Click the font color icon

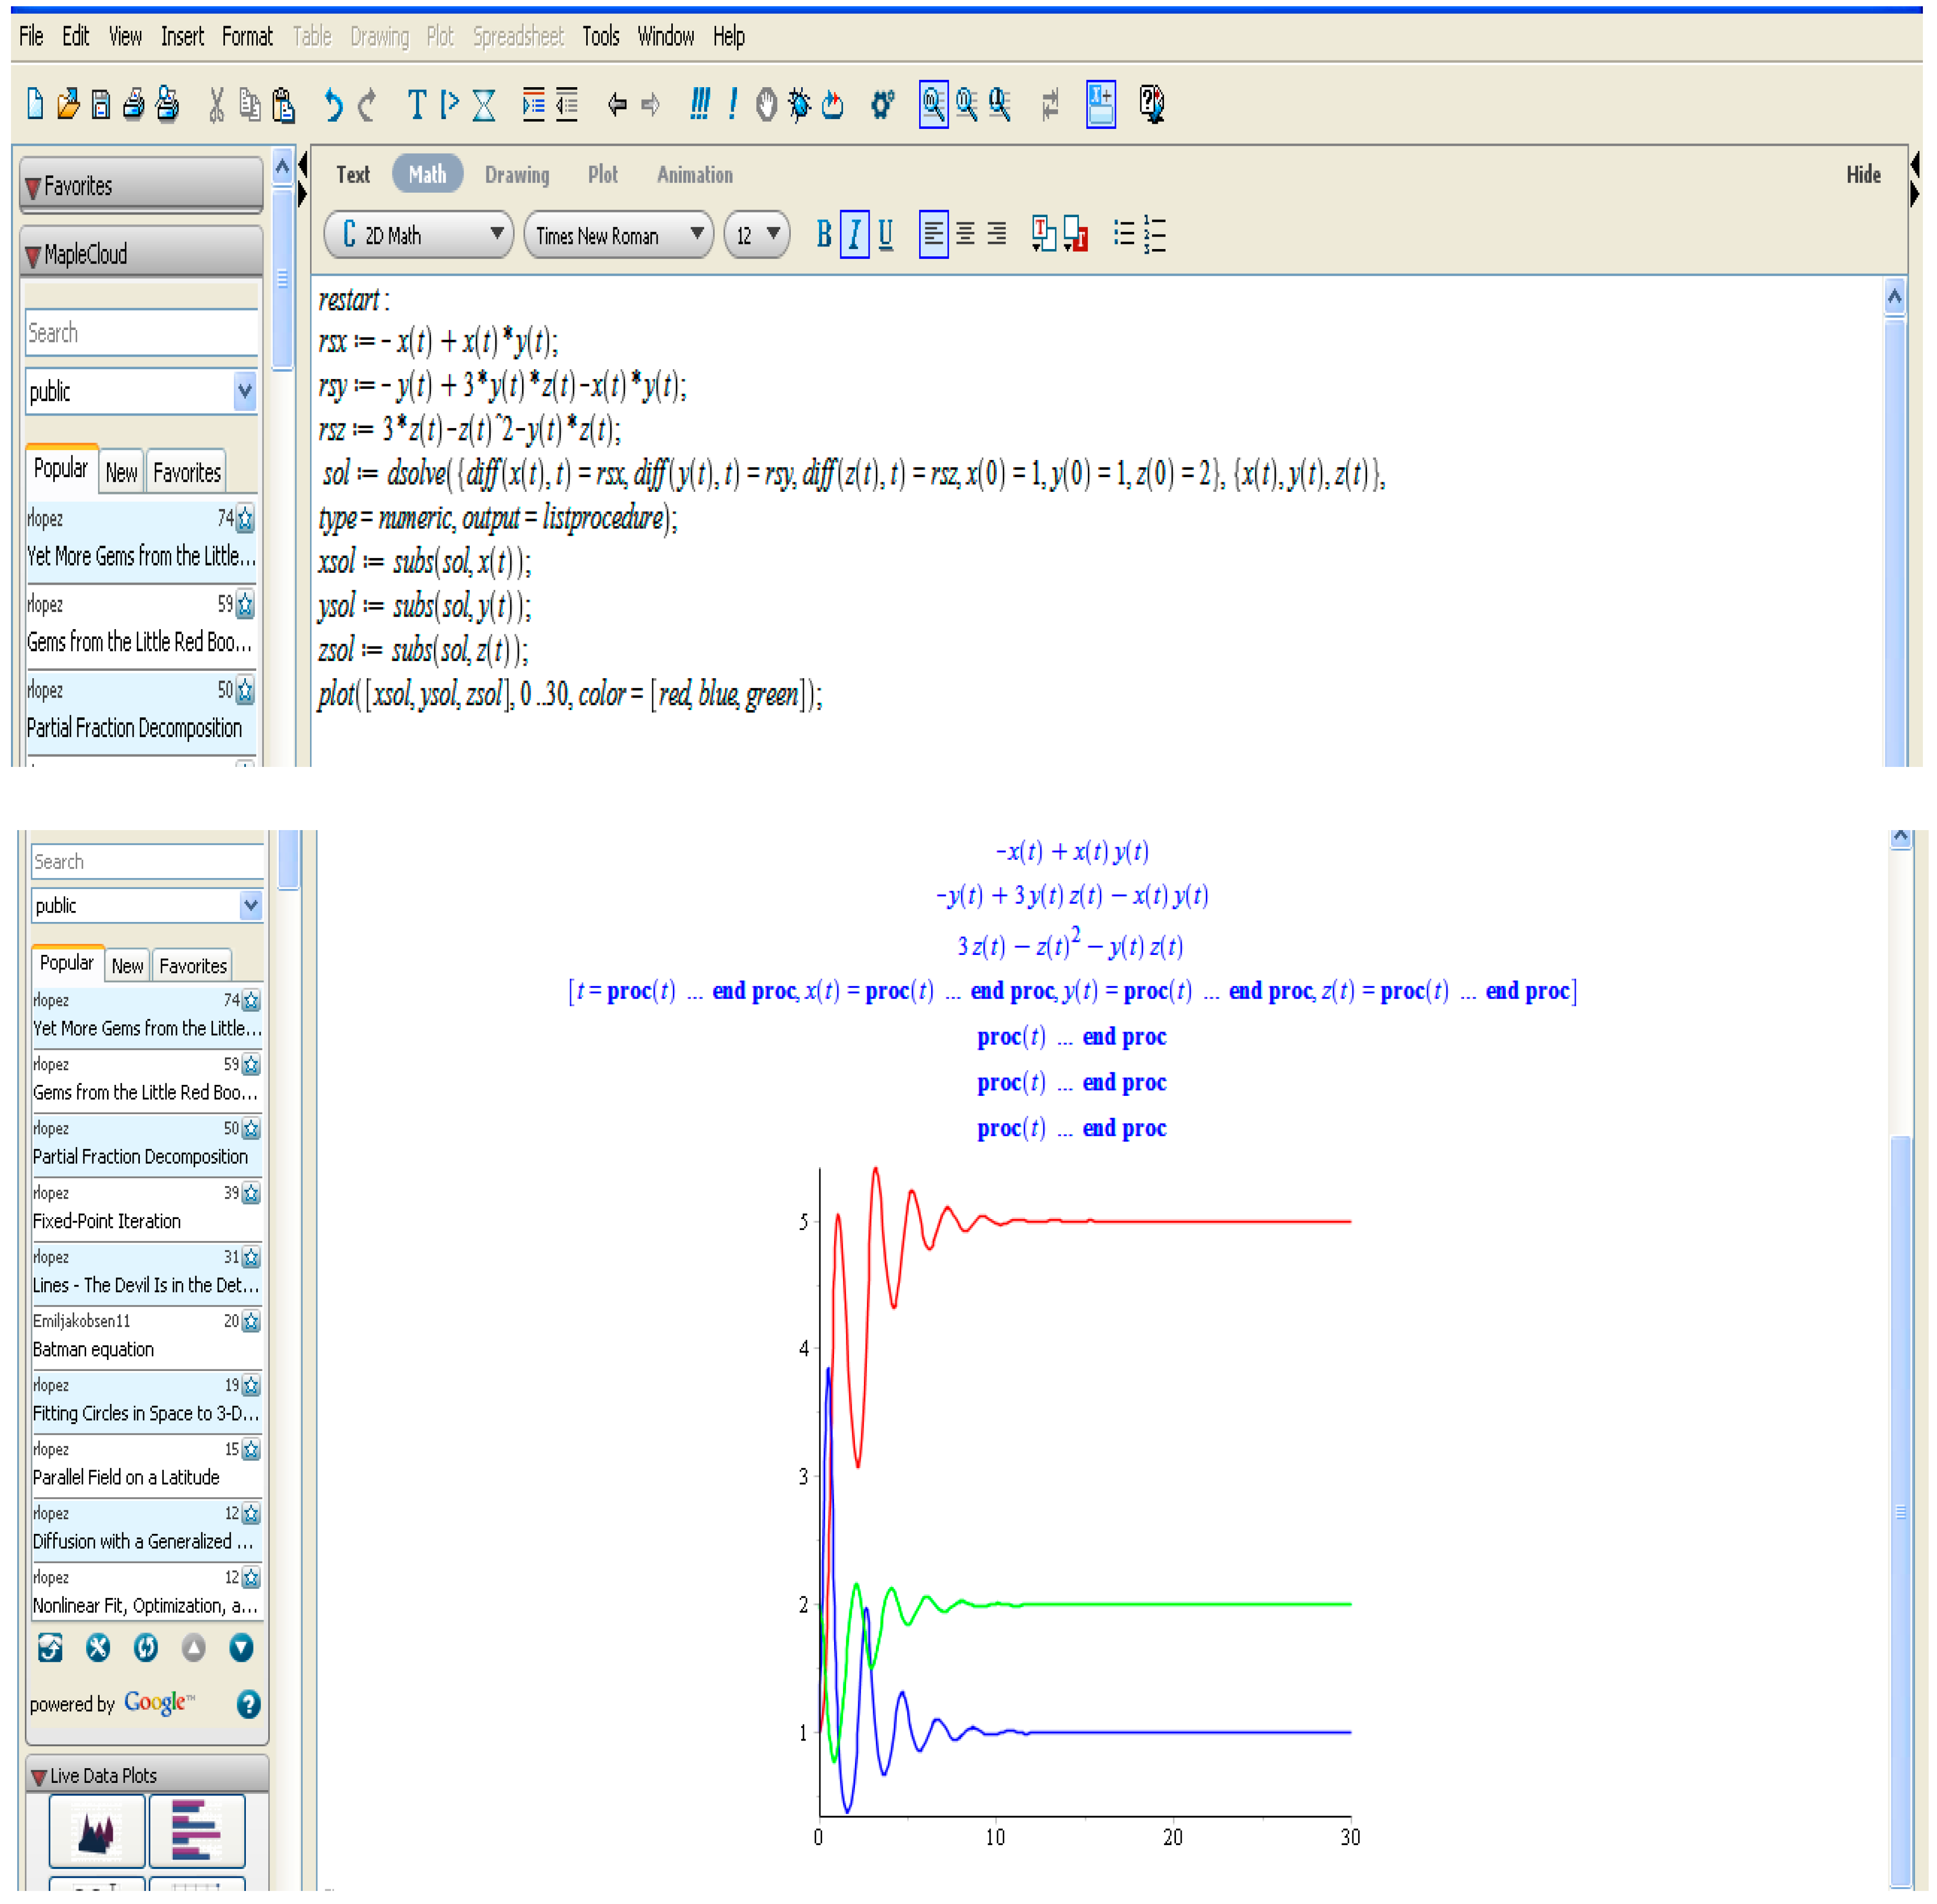1044,234
